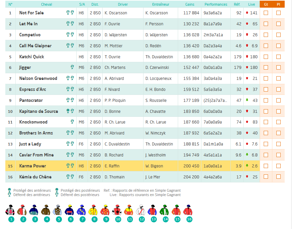
Task: Click green down arrow in Karma Power's Live odds
Action: pyautogui.click(x=247, y=166)
